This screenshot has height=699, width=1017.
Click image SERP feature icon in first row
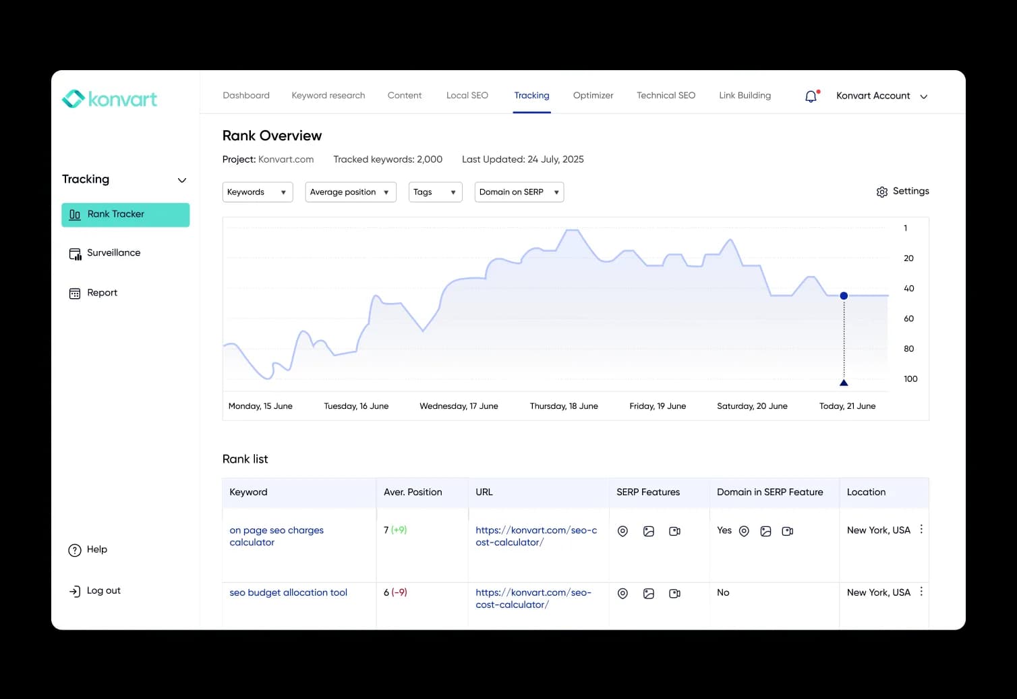(x=649, y=532)
